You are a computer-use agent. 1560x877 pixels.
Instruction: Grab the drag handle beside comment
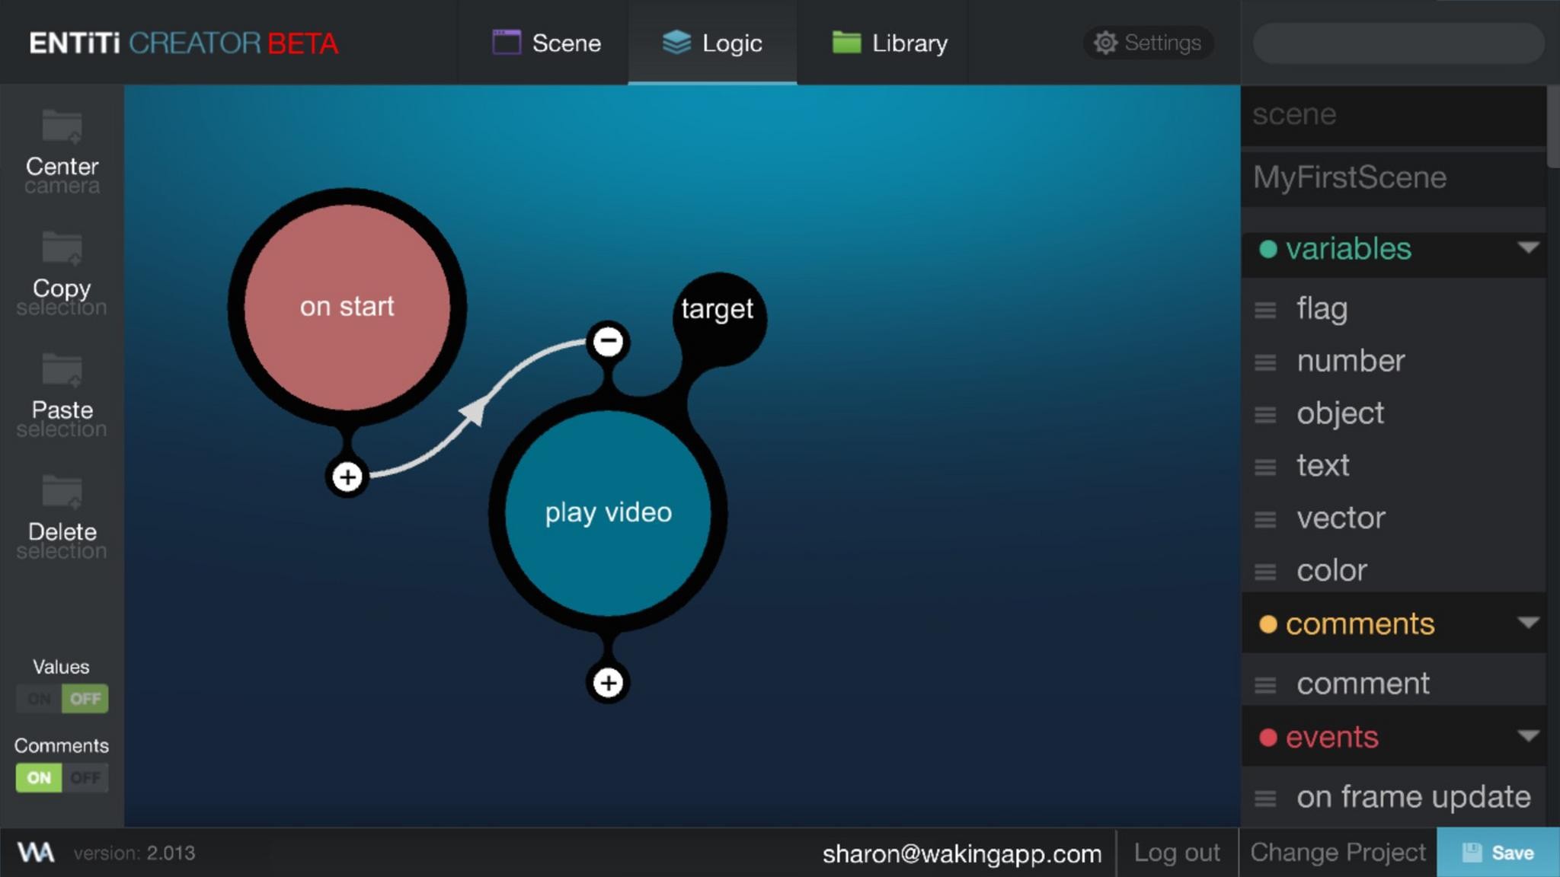coord(1265,685)
